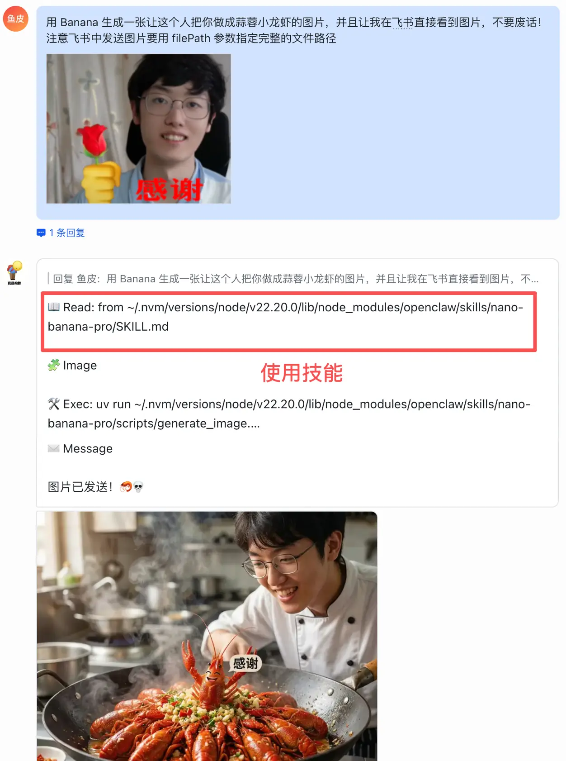Click the envelope Message icon

54,448
